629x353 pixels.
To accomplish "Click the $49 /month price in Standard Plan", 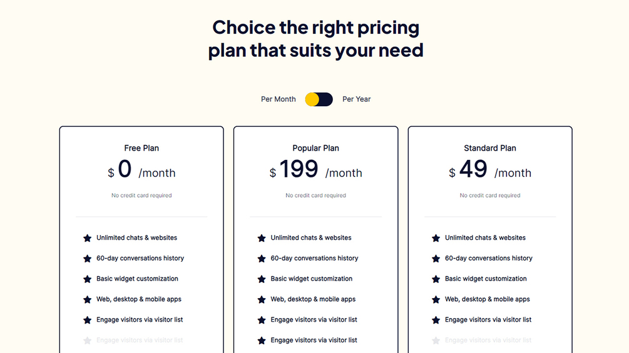I will click(x=490, y=170).
